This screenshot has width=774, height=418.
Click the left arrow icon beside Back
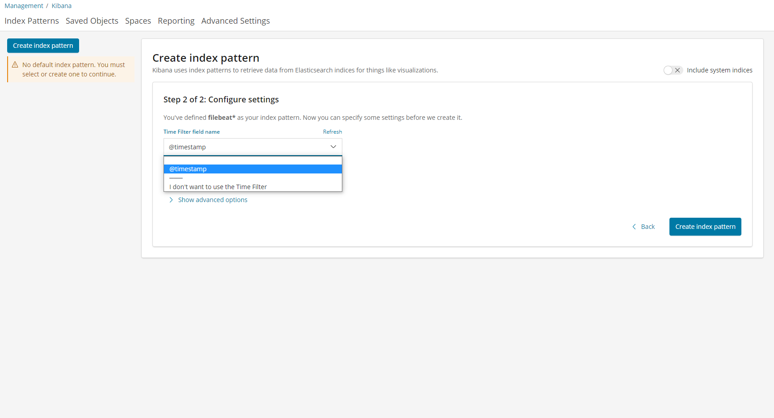tap(634, 227)
